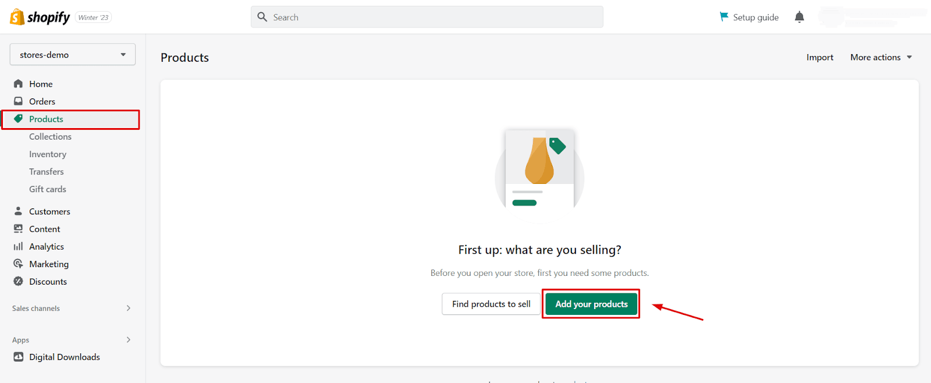Expand the More actions dropdown
The width and height of the screenshot is (931, 383).
pos(880,57)
